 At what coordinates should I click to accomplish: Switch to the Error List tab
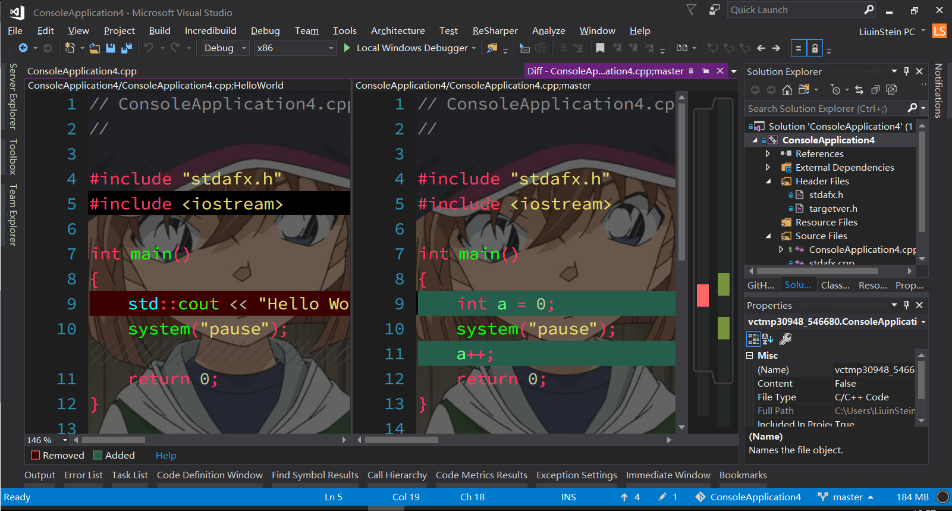(83, 475)
